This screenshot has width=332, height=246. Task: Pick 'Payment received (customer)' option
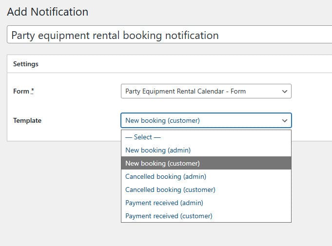click(169, 216)
